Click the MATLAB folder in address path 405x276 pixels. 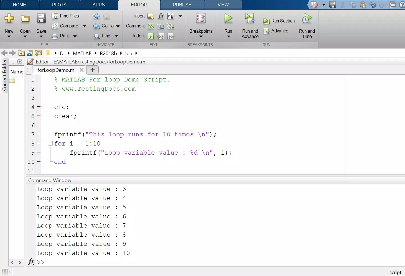coord(82,53)
